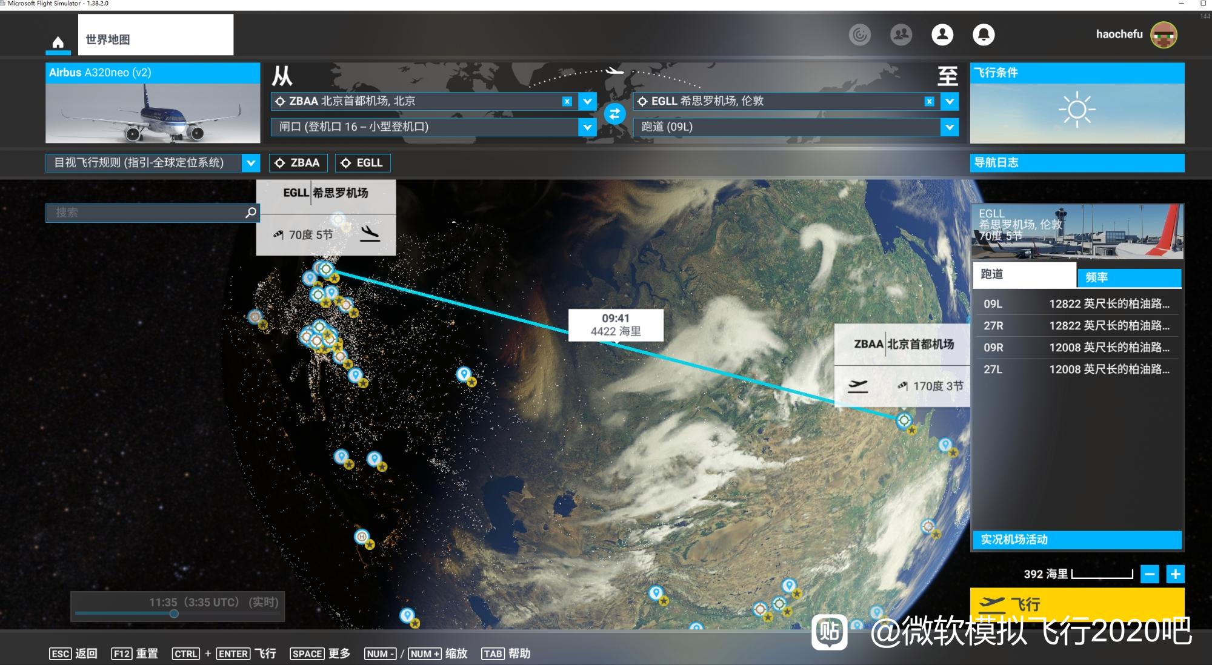Open haochefu avatar picture
The height and width of the screenshot is (665, 1212).
pos(1164,35)
